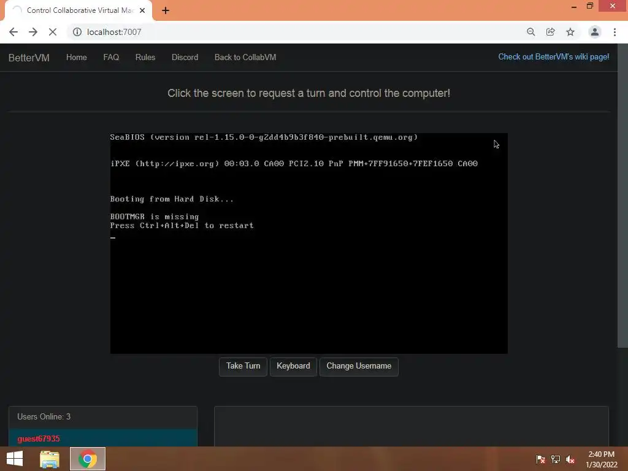Click the Change Username button
The width and height of the screenshot is (628, 471).
(359, 367)
